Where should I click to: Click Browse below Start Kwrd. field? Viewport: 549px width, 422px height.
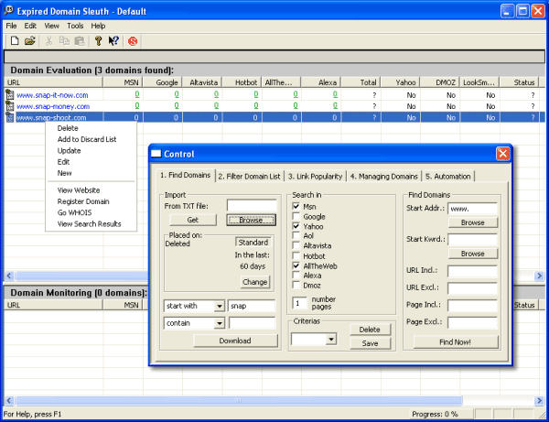click(473, 254)
